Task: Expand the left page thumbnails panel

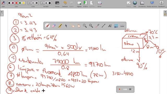Action: [2, 13]
